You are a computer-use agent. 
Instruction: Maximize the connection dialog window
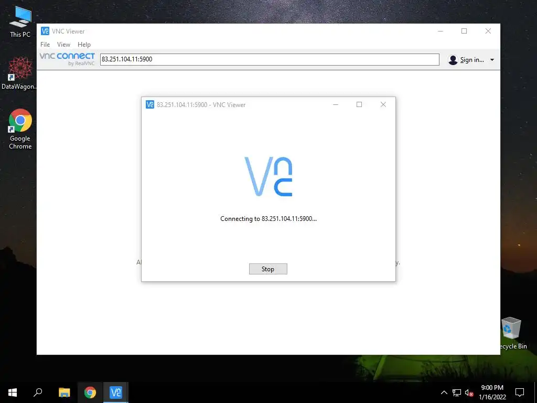359,104
